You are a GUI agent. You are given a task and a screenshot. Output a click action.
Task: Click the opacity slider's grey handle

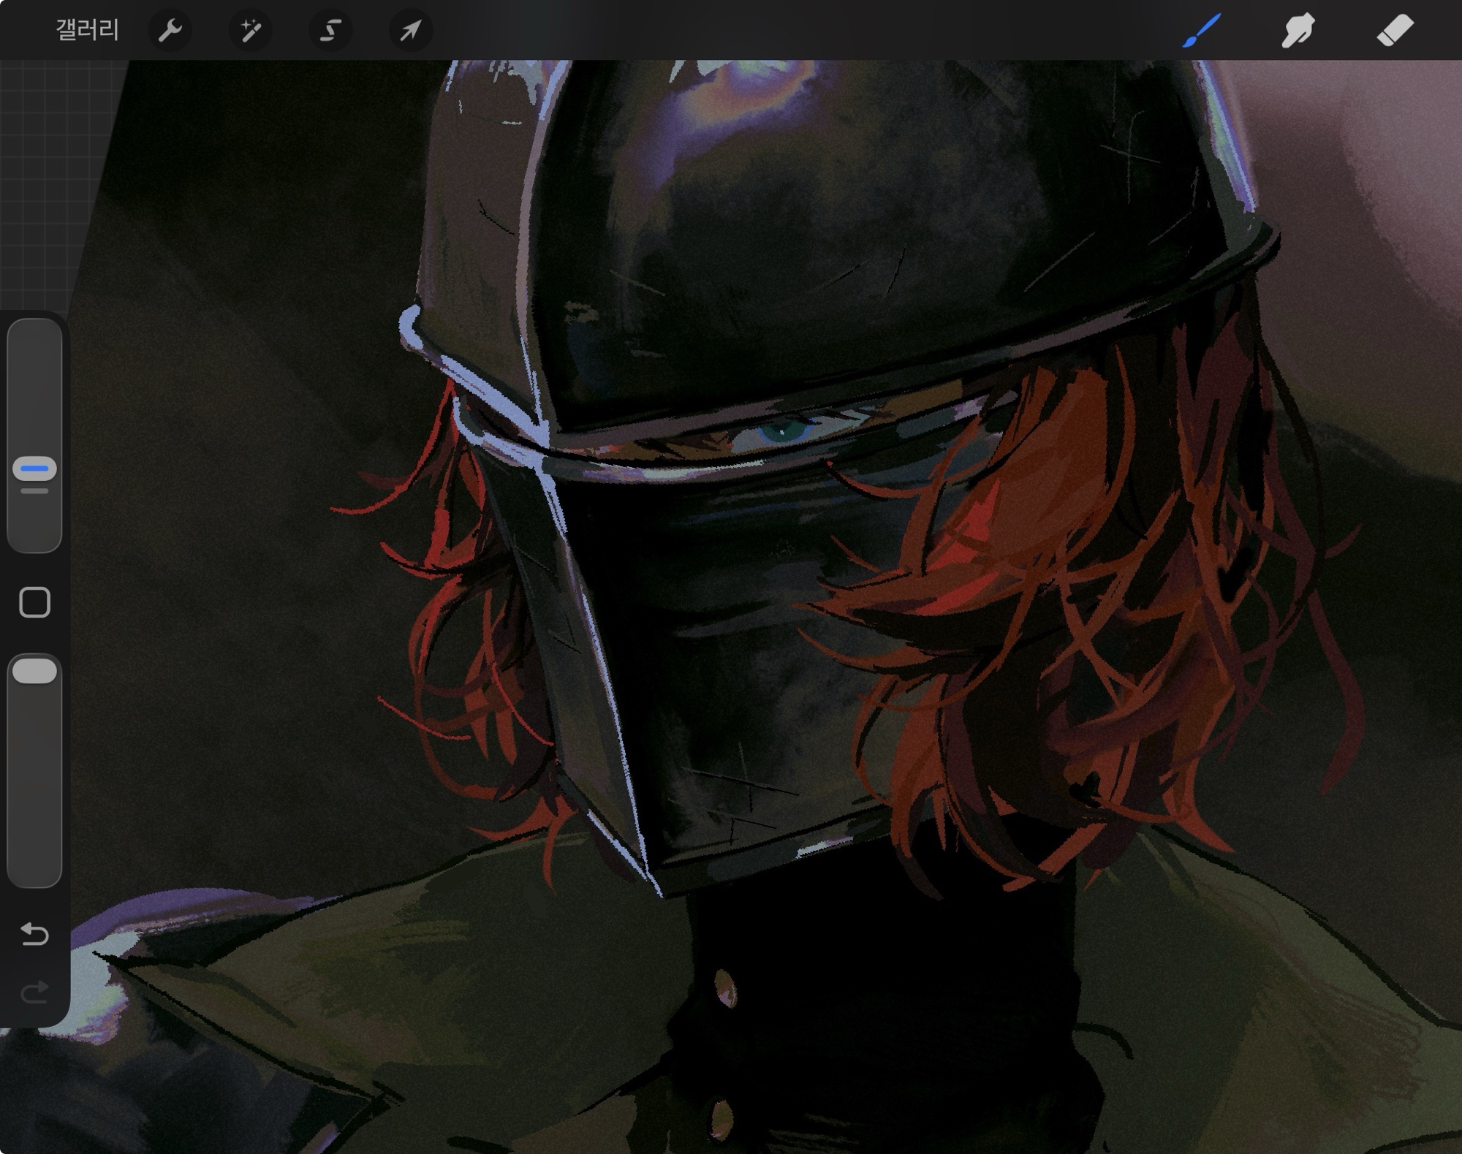(34, 671)
